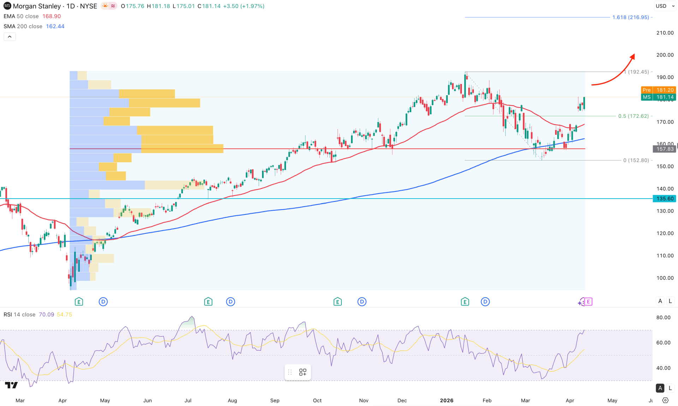Select the red EMA 50 value 168.90
The width and height of the screenshot is (678, 406).
pos(52,16)
